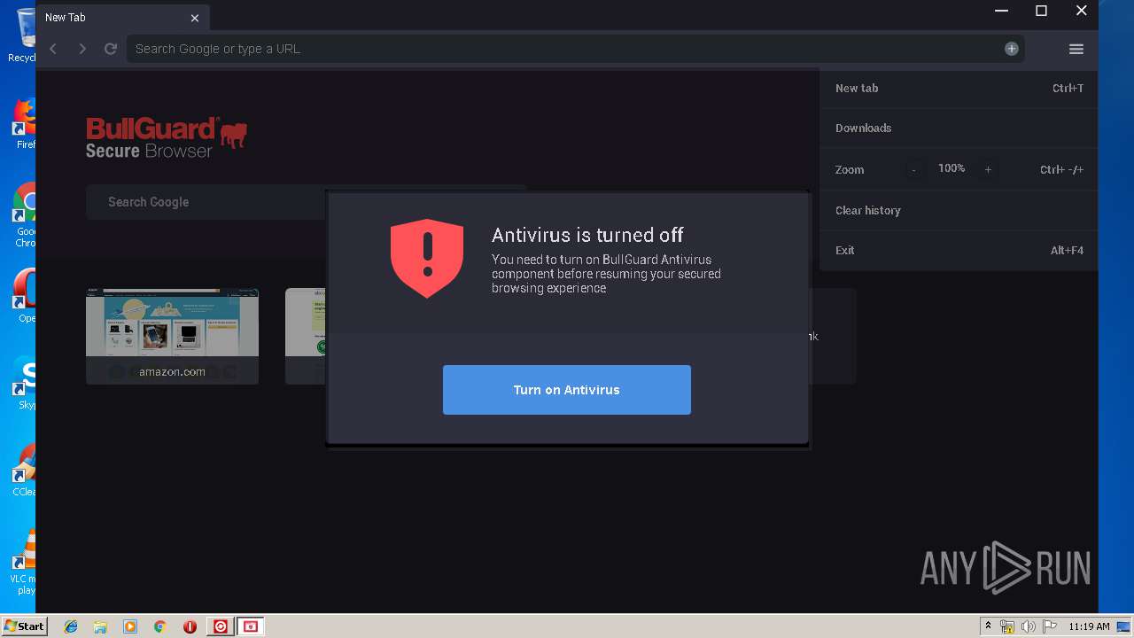Open the Firefox desktop shortcut

click(24, 122)
